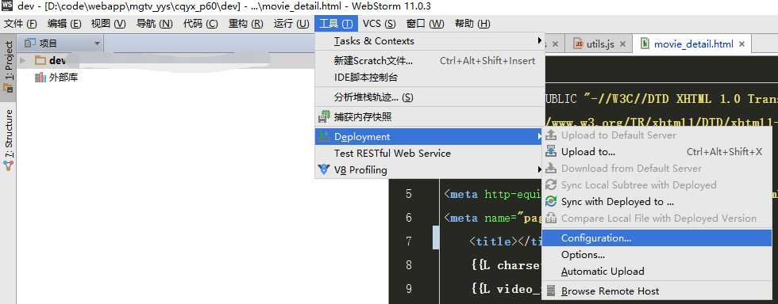This screenshot has height=304, width=778.
Task: Switch to the utils.js editor tab
Action: (599, 44)
